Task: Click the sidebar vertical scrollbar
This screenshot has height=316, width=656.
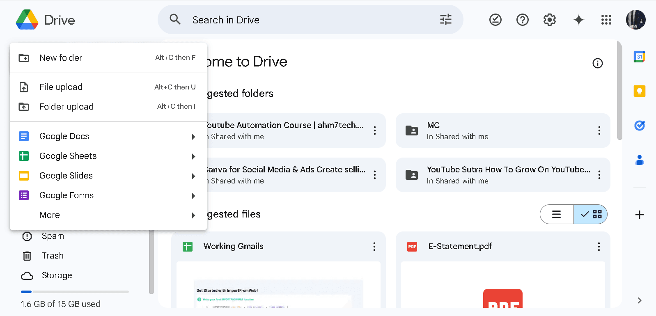Action: pyautogui.click(x=151, y=262)
